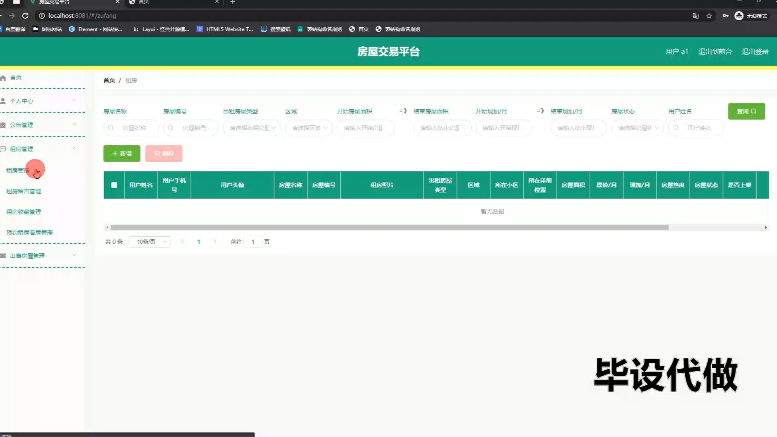777x437 pixels.
Task: Open 10条/页 page size dropdown
Action: 150,242
